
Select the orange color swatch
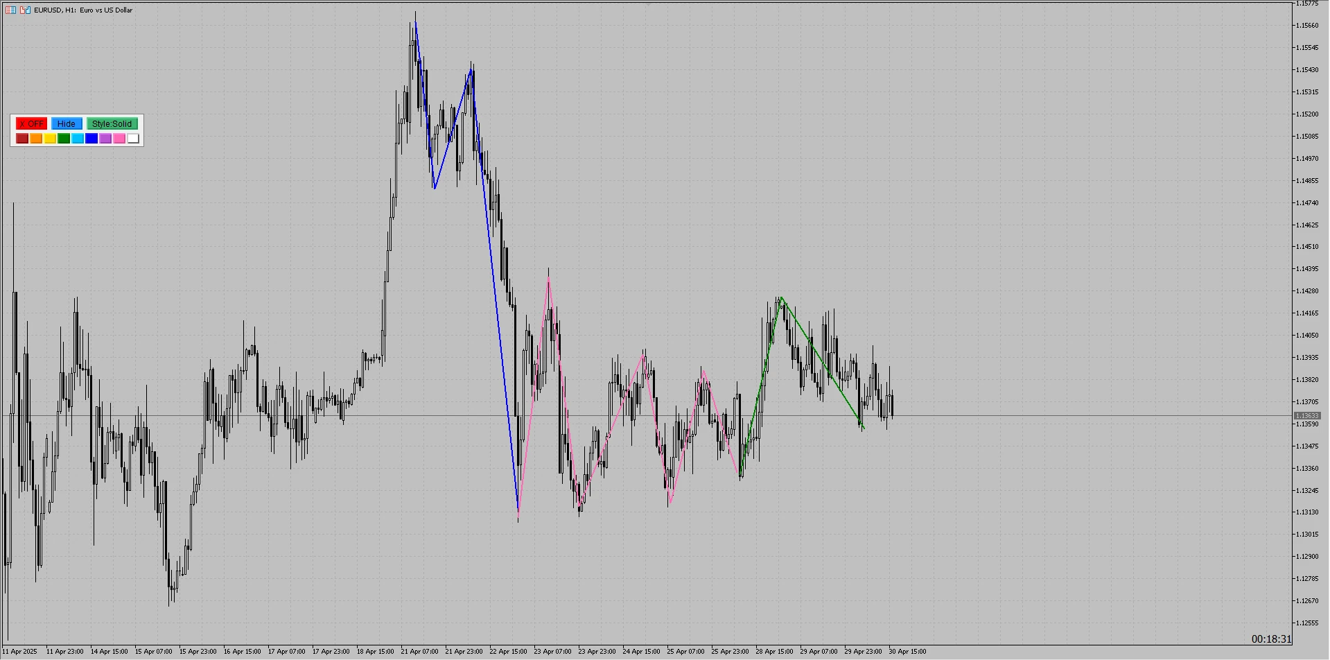point(36,139)
